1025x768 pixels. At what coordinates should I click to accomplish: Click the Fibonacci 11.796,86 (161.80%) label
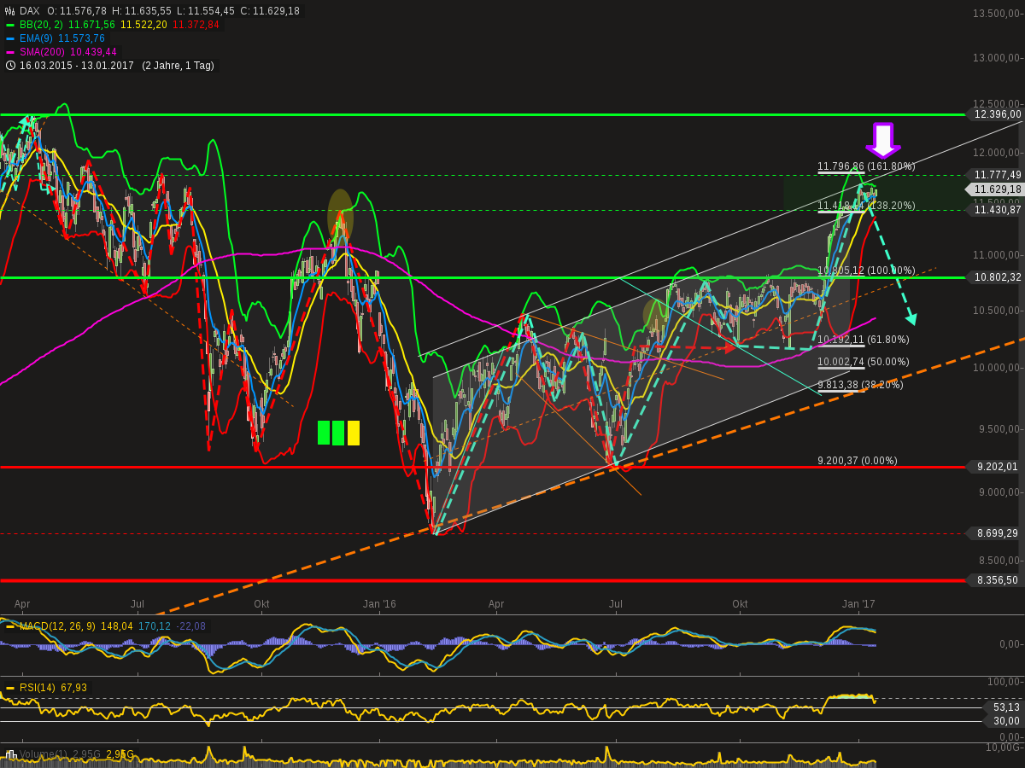coord(866,166)
